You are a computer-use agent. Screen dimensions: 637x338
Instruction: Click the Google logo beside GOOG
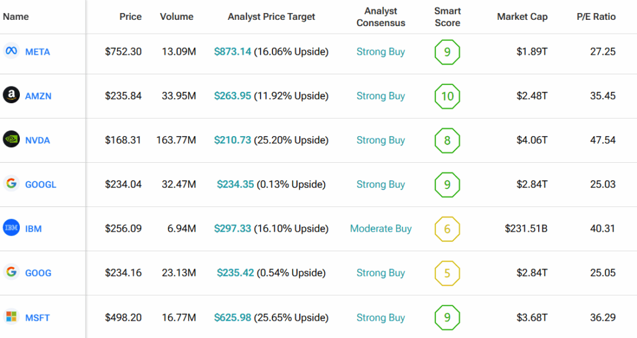11,272
